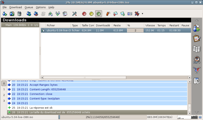
Task: Open the toolbar overflow dropdown arrow
Action: click(x=142, y=14)
